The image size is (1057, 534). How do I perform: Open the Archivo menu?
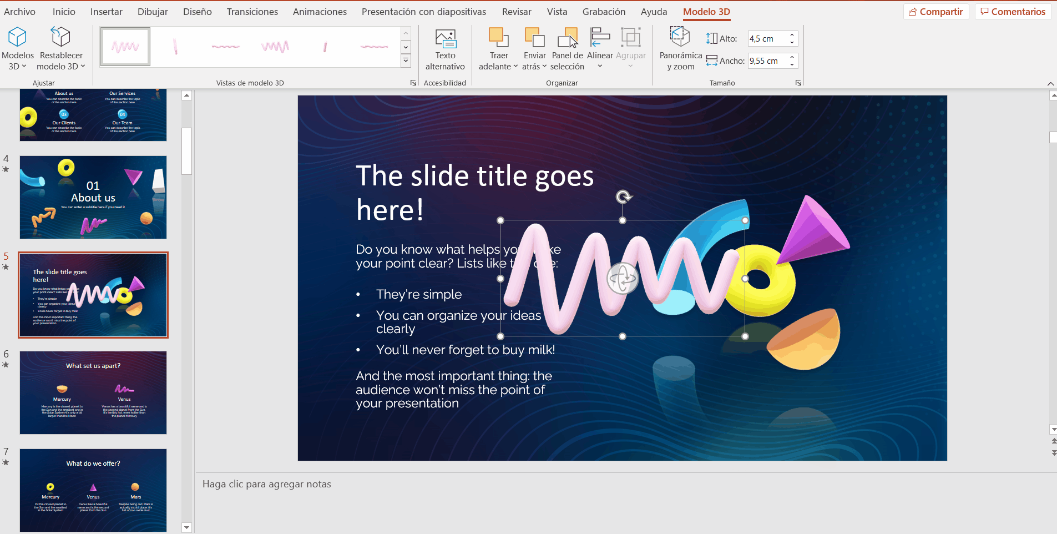click(19, 12)
